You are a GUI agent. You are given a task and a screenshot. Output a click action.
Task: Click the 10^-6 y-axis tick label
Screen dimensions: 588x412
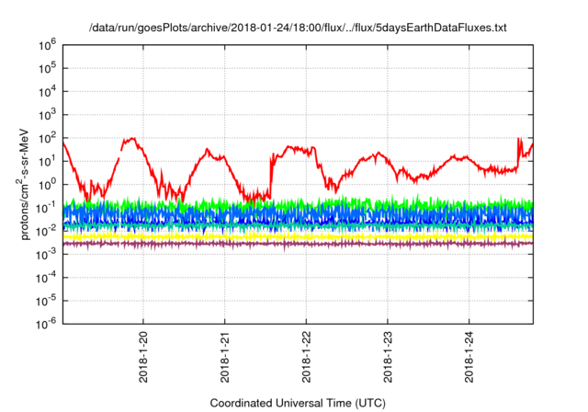[x=46, y=325]
